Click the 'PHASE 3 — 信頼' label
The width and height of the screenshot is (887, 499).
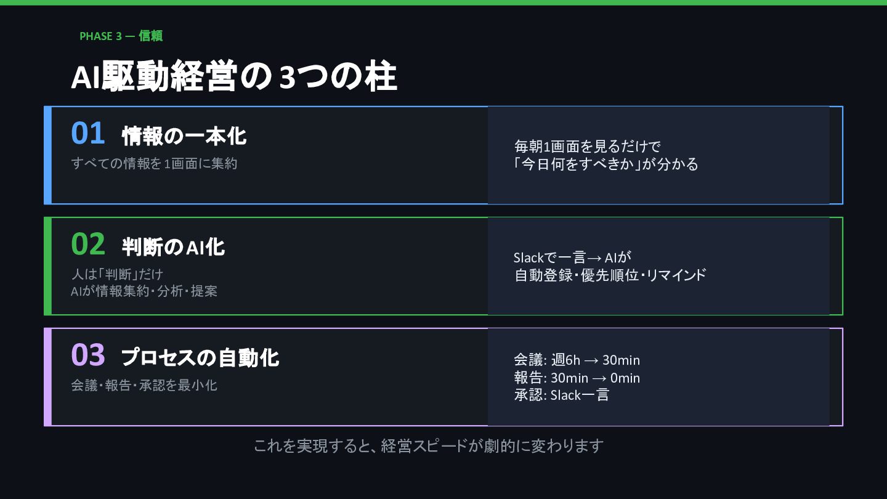121,36
